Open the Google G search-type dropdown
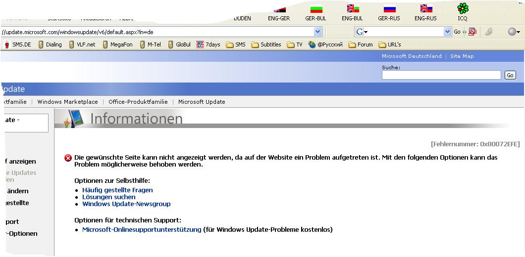Image resolution: width=525 pixels, height=257 pixels. [x=362, y=32]
